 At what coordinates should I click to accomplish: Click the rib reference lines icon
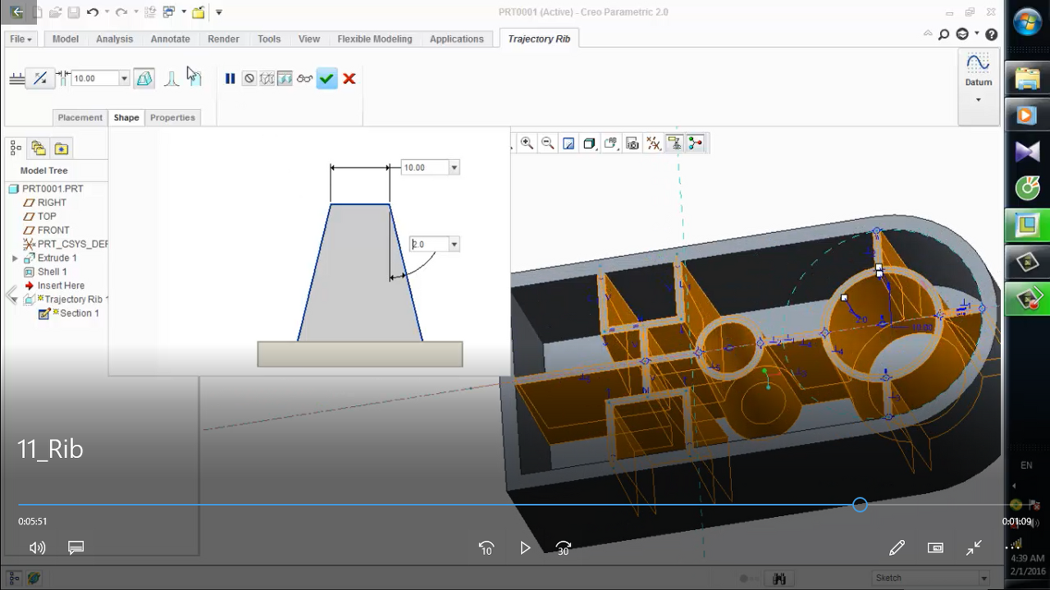pos(17,79)
